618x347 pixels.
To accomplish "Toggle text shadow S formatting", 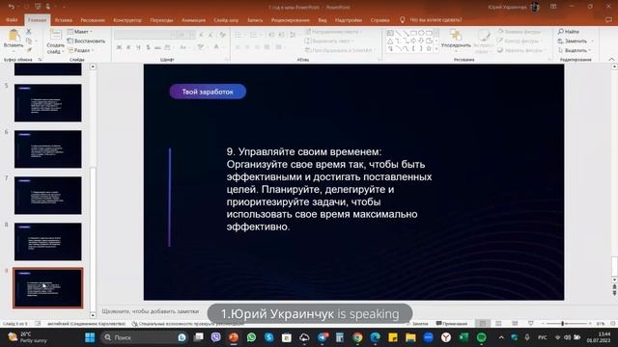I will 148,47.
